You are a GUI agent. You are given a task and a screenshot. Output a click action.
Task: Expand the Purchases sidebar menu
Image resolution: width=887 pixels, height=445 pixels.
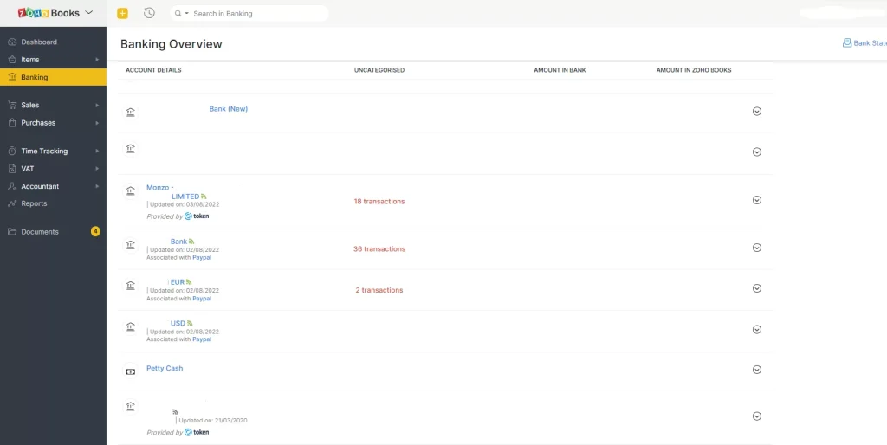[x=53, y=123]
